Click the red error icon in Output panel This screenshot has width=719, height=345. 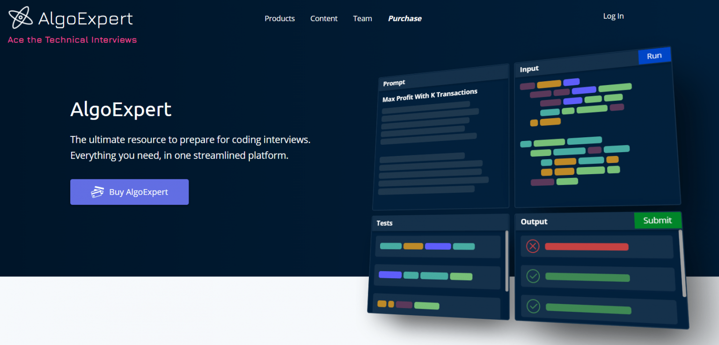(x=533, y=246)
